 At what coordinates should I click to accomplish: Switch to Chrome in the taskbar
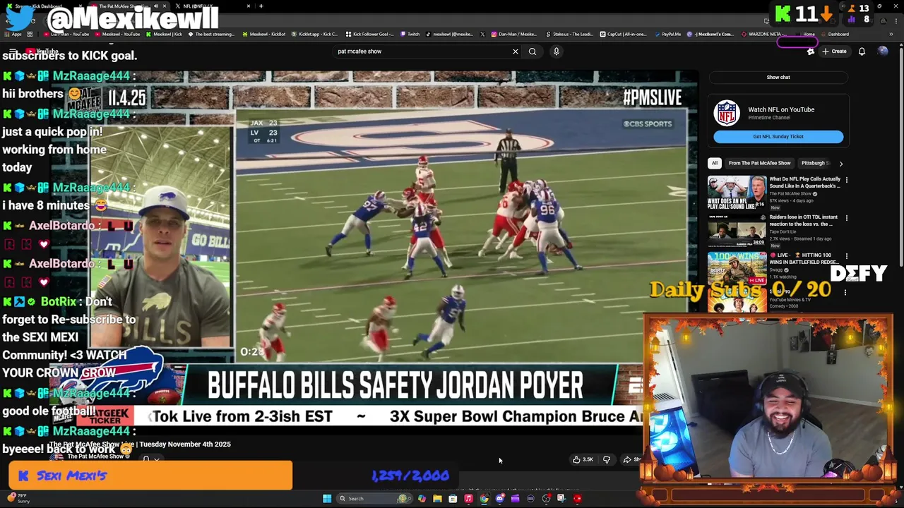coord(484,499)
